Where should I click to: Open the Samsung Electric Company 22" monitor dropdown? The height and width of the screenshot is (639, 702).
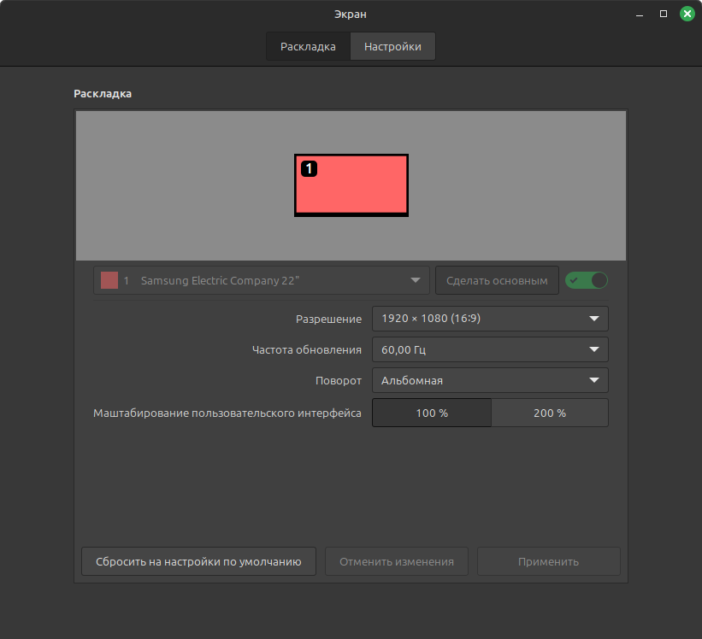tap(262, 280)
